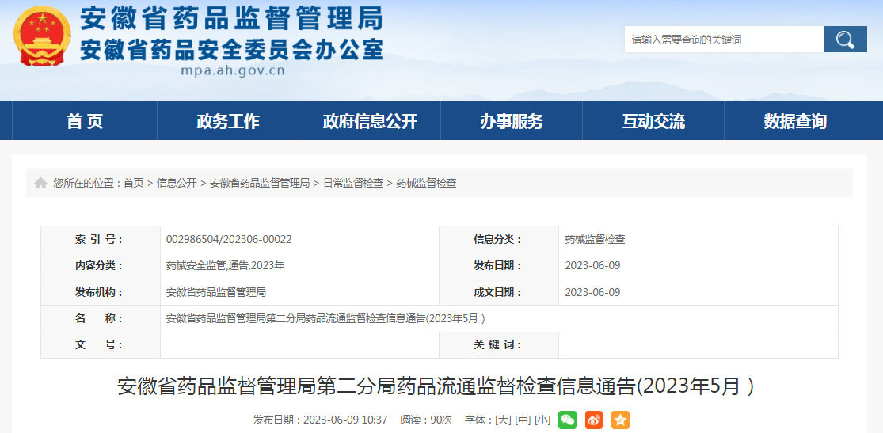The image size is (883, 433).
Task: Select content category 药械安全监管,通告,2023年
Action: tap(225, 265)
